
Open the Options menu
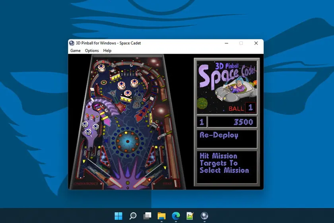point(92,51)
